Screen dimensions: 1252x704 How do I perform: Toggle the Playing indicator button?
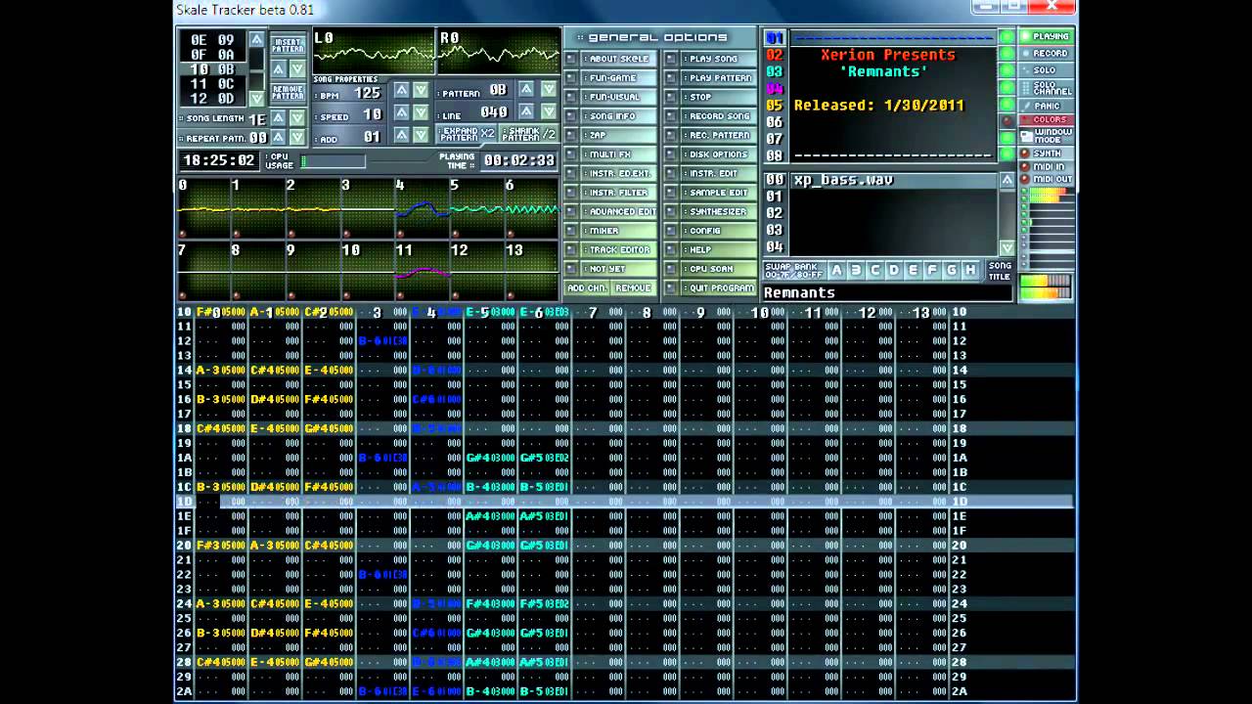point(1046,37)
